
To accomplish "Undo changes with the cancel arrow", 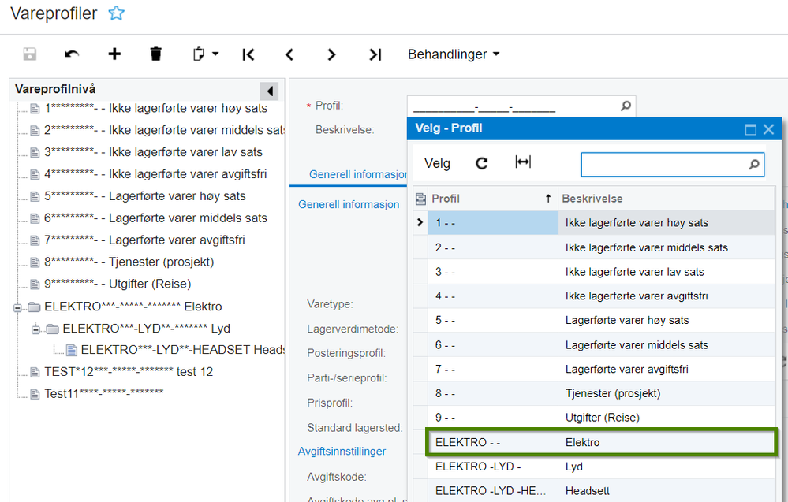I will 73,54.
